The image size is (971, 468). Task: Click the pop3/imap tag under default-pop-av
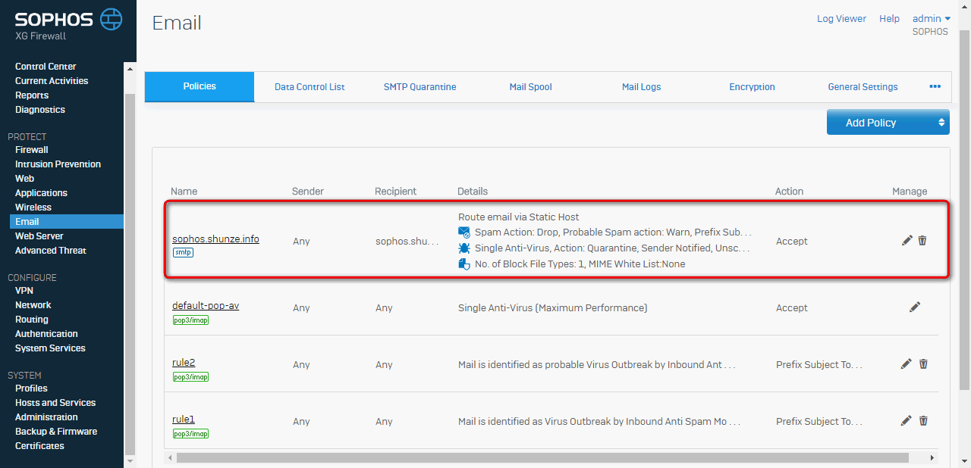pyautogui.click(x=190, y=320)
